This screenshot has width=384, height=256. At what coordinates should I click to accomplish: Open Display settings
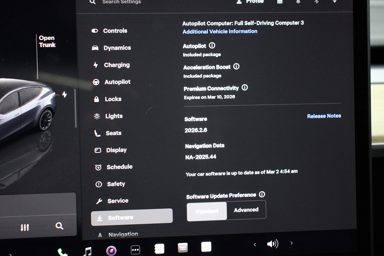pyautogui.click(x=111, y=150)
